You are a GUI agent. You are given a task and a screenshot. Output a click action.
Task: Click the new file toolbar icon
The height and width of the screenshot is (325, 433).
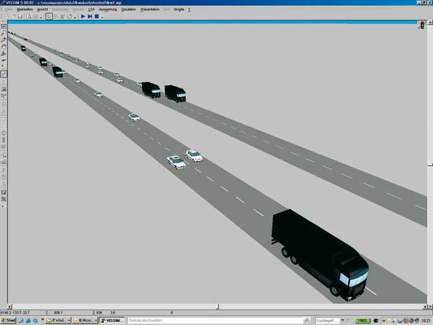(7, 17)
